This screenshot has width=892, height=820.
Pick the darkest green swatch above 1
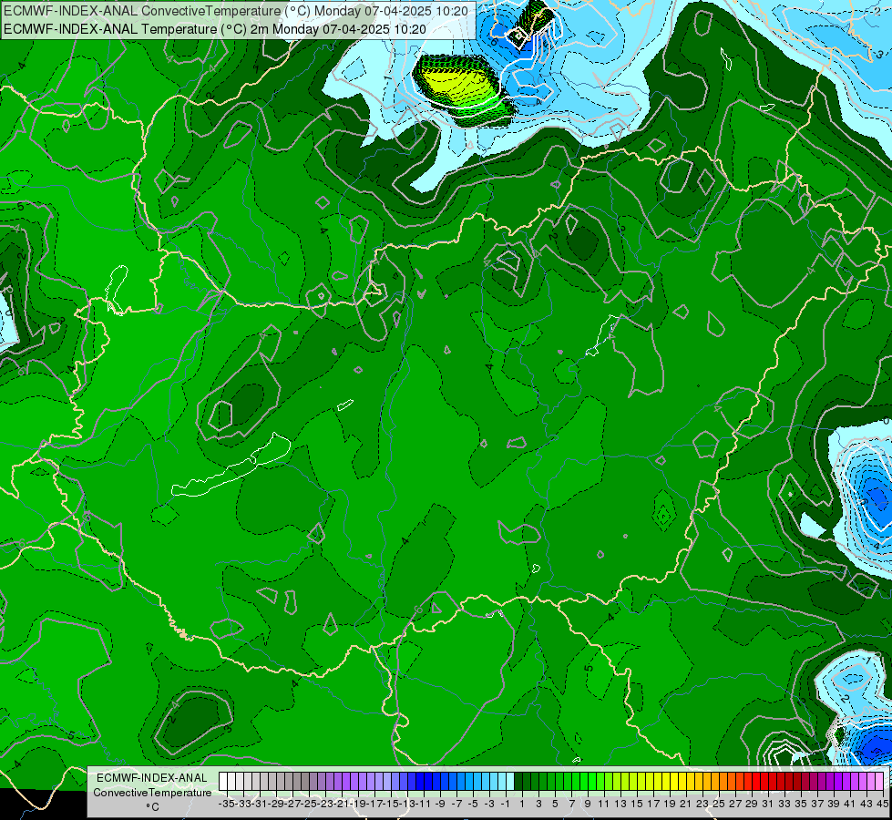click(518, 782)
